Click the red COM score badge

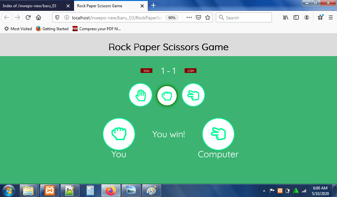tap(191, 71)
